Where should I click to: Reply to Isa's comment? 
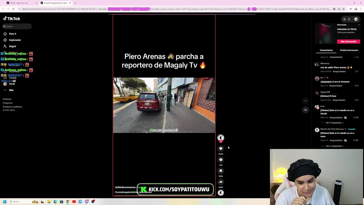[336, 86]
